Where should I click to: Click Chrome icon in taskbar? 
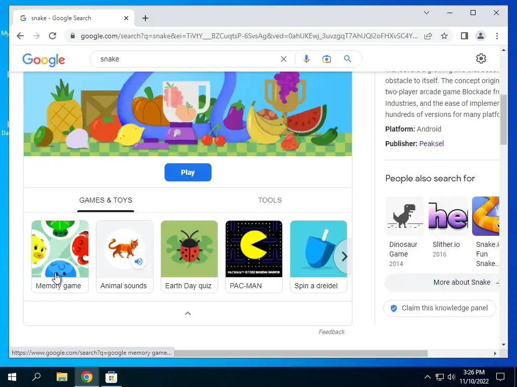point(87,377)
